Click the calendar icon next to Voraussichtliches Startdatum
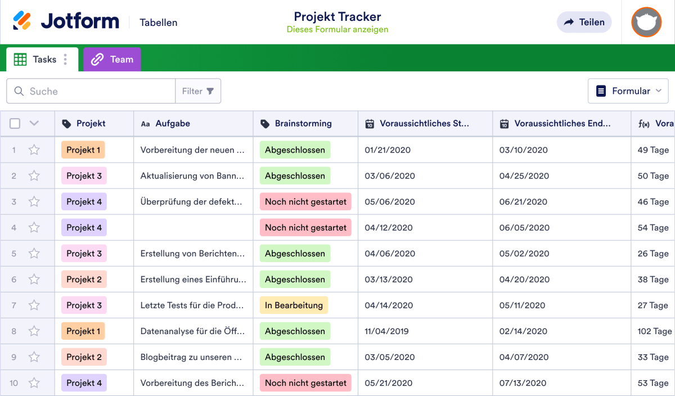The width and height of the screenshot is (675, 396). point(369,123)
